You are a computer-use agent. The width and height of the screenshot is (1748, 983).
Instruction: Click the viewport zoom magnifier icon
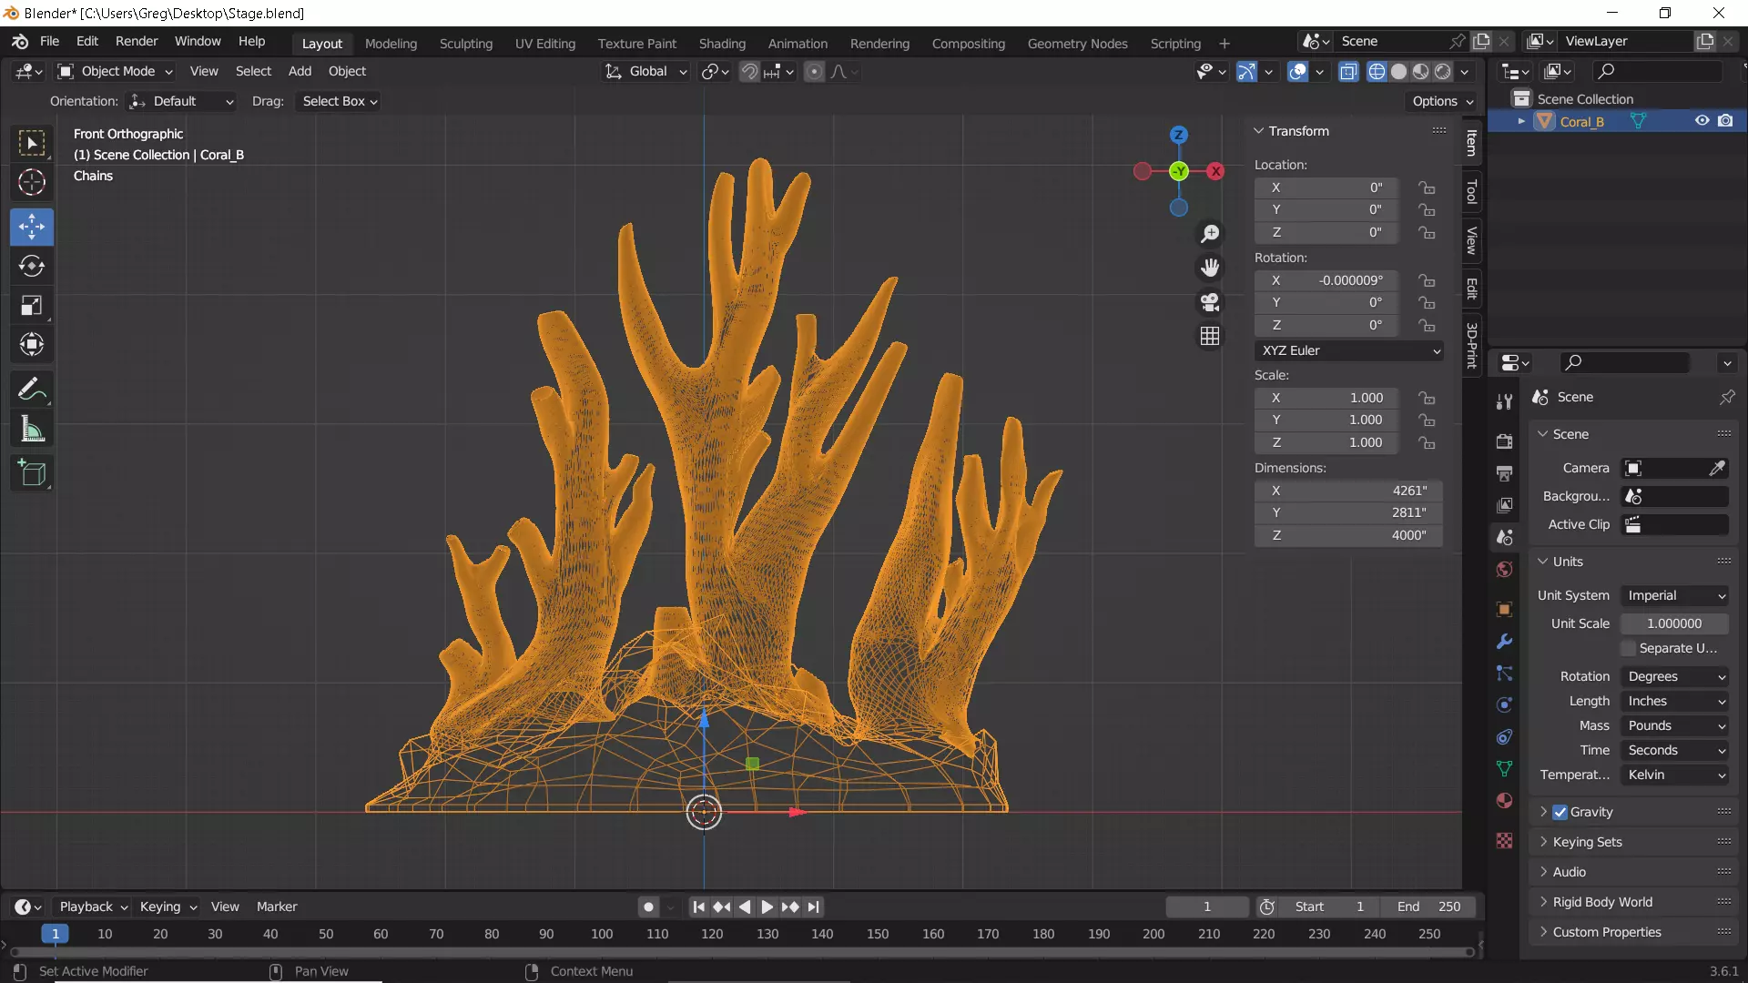click(x=1210, y=234)
